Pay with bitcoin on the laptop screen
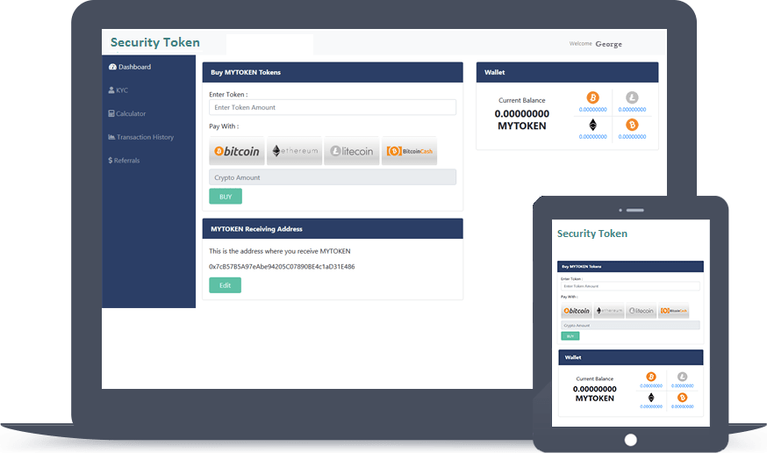 click(237, 151)
